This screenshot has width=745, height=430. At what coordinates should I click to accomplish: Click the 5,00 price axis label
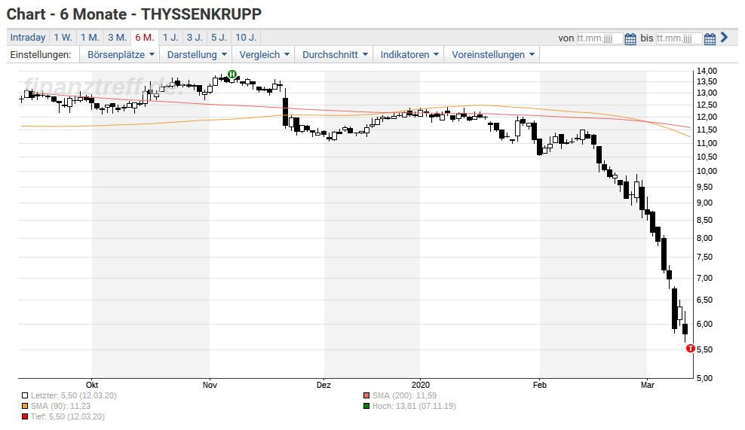pyautogui.click(x=704, y=378)
